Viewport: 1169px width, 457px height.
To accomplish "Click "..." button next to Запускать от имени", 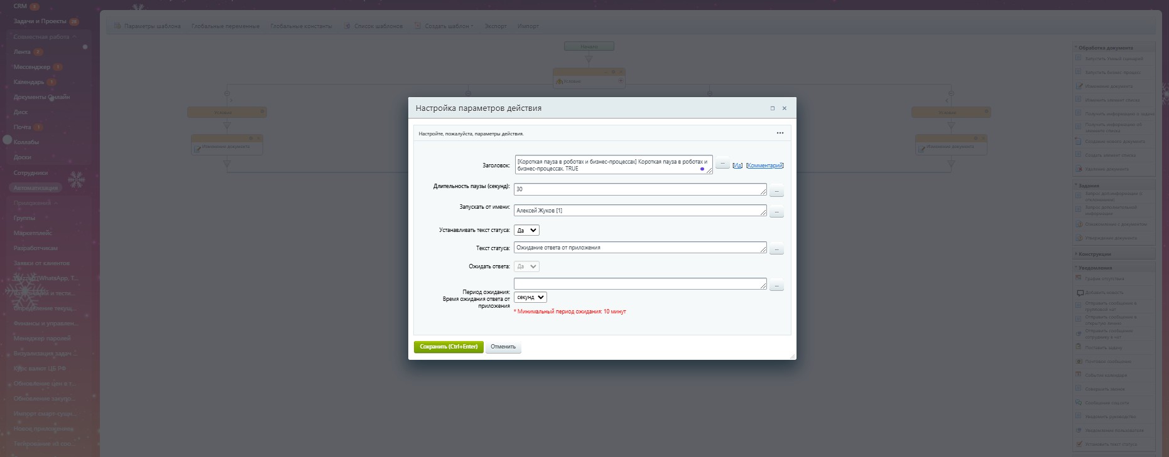I will click(776, 212).
